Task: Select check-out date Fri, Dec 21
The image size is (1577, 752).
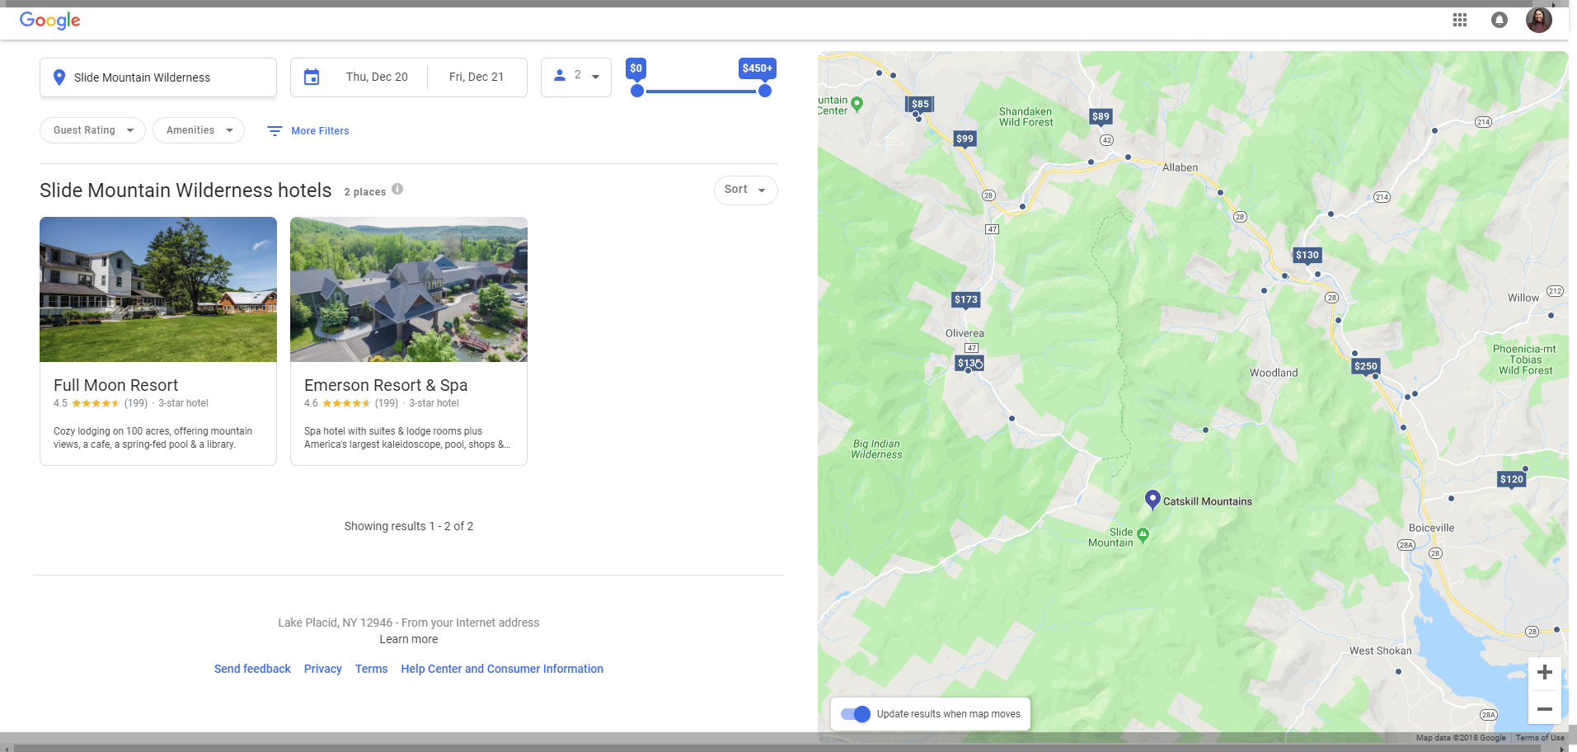Action: pyautogui.click(x=476, y=77)
